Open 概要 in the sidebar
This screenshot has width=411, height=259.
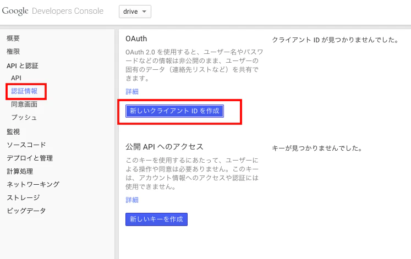(x=13, y=38)
